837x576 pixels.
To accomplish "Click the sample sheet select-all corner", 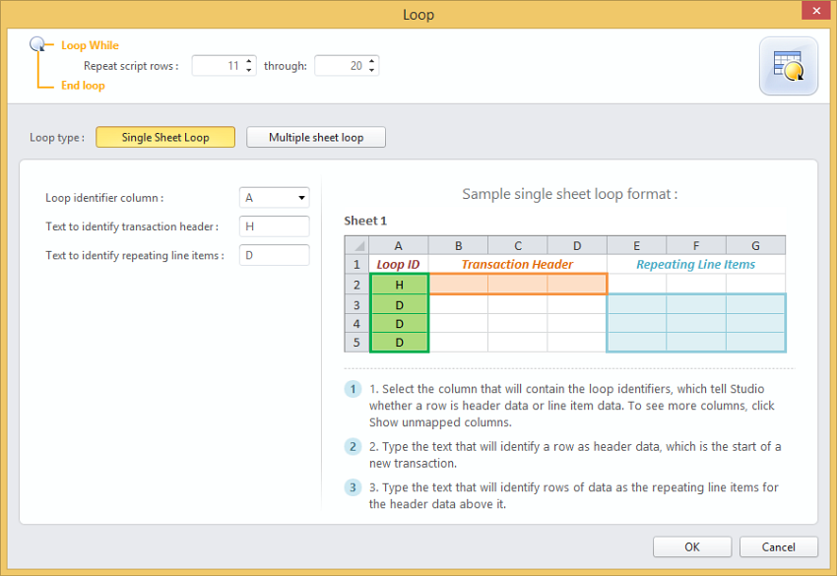I will click(356, 245).
